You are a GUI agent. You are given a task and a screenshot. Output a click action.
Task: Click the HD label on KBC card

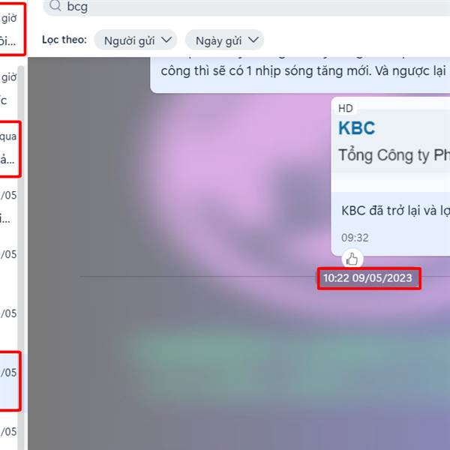346,109
